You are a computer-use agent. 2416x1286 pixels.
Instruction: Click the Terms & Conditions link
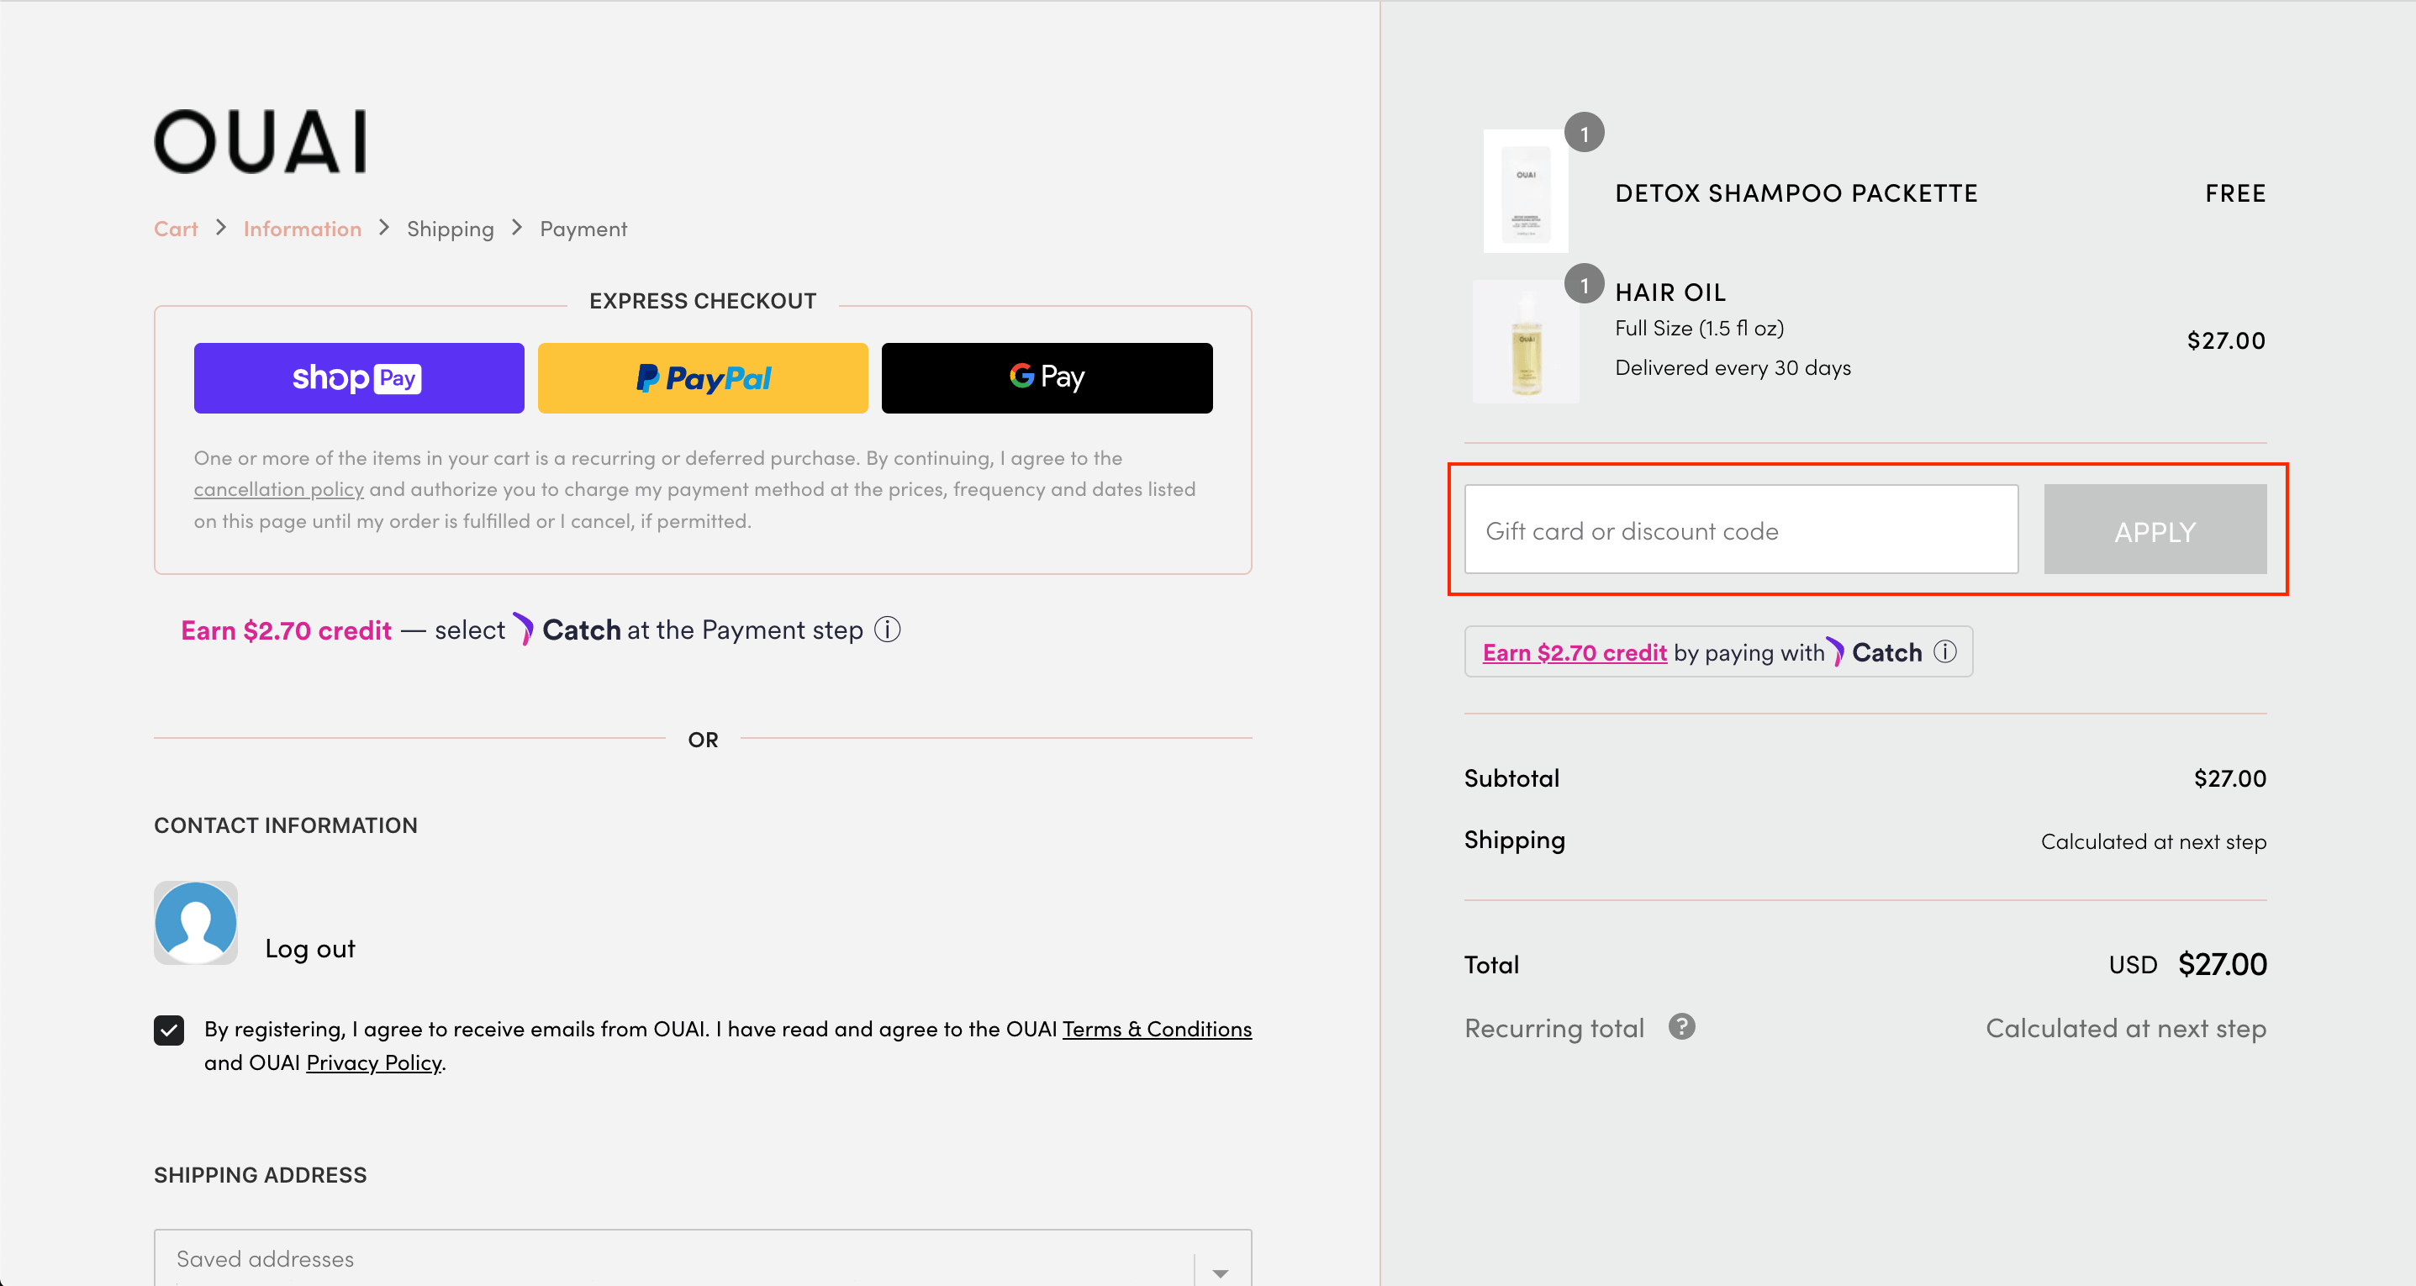click(1157, 1028)
